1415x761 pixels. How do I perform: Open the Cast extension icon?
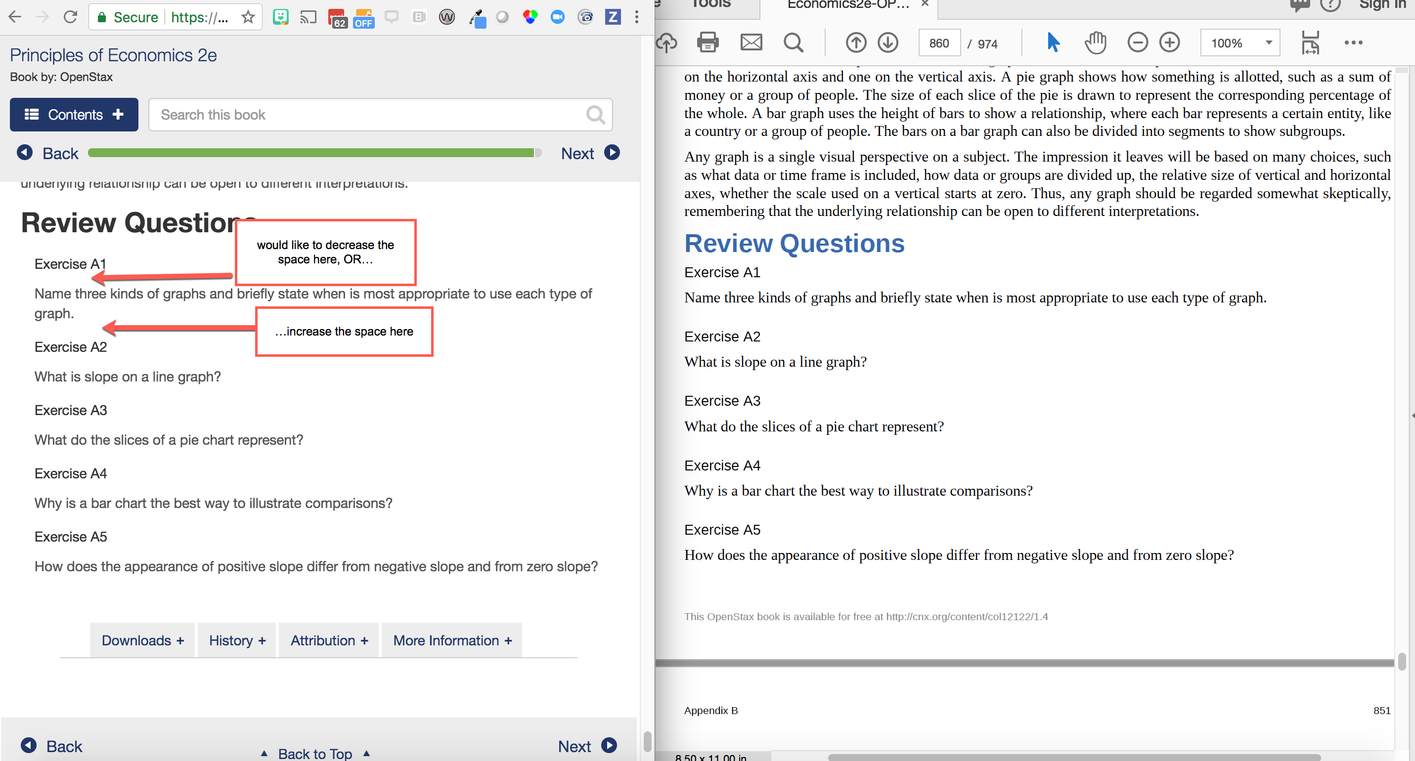pyautogui.click(x=308, y=17)
